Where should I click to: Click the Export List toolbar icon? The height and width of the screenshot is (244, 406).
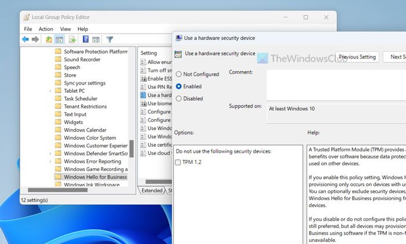click(x=72, y=39)
